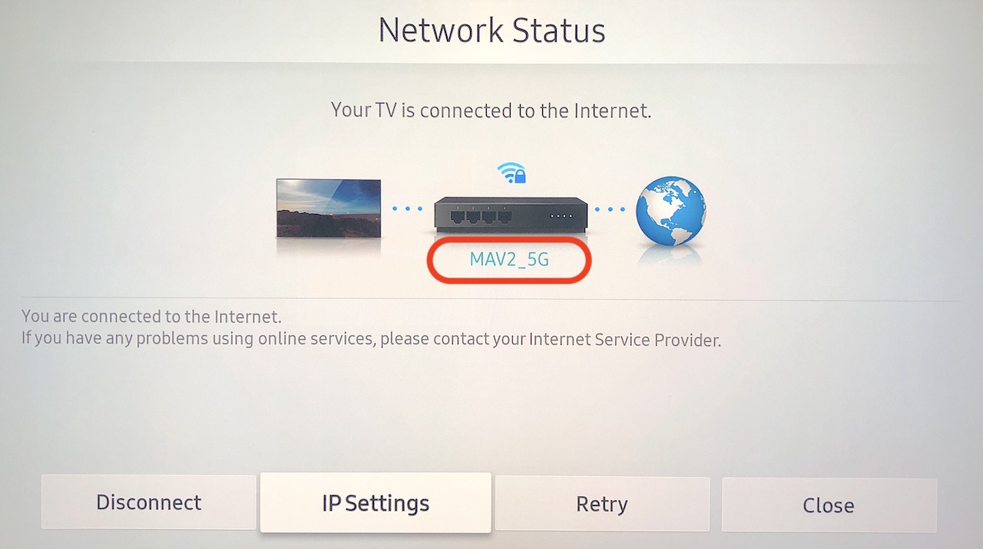983x549 pixels.
Task: Click the dots linking TV and router
Action: (407, 208)
